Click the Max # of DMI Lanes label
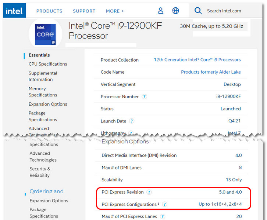The image size is (267, 220). point(122,168)
